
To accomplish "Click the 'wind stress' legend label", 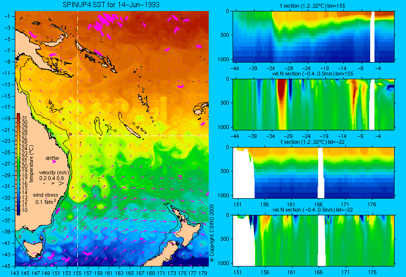I will coord(45,195).
